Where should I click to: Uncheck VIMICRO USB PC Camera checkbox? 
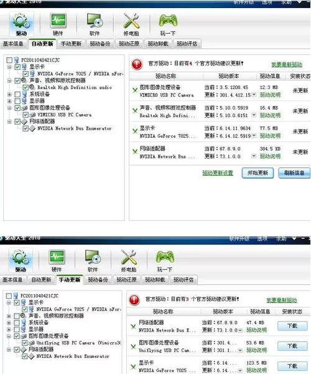tap(26, 115)
